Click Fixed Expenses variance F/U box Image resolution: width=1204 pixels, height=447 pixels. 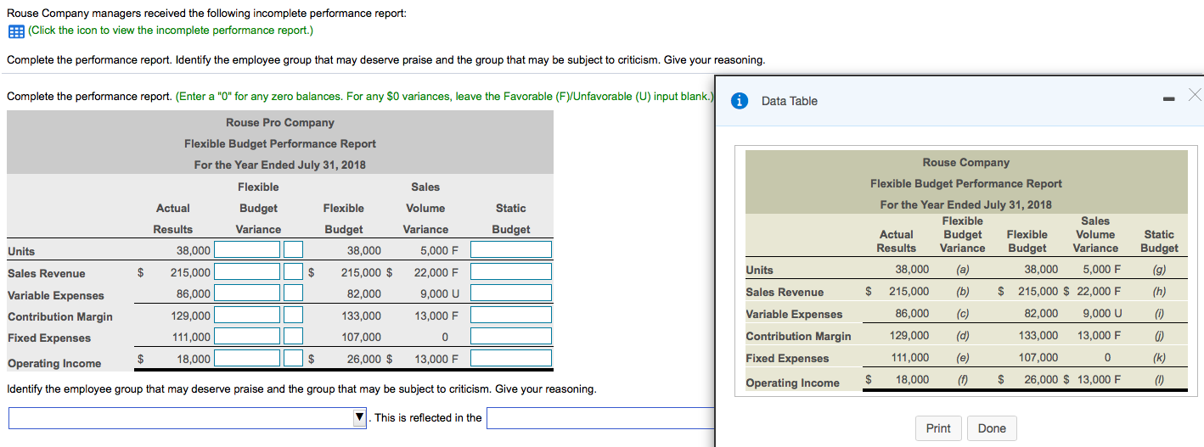[x=293, y=337]
